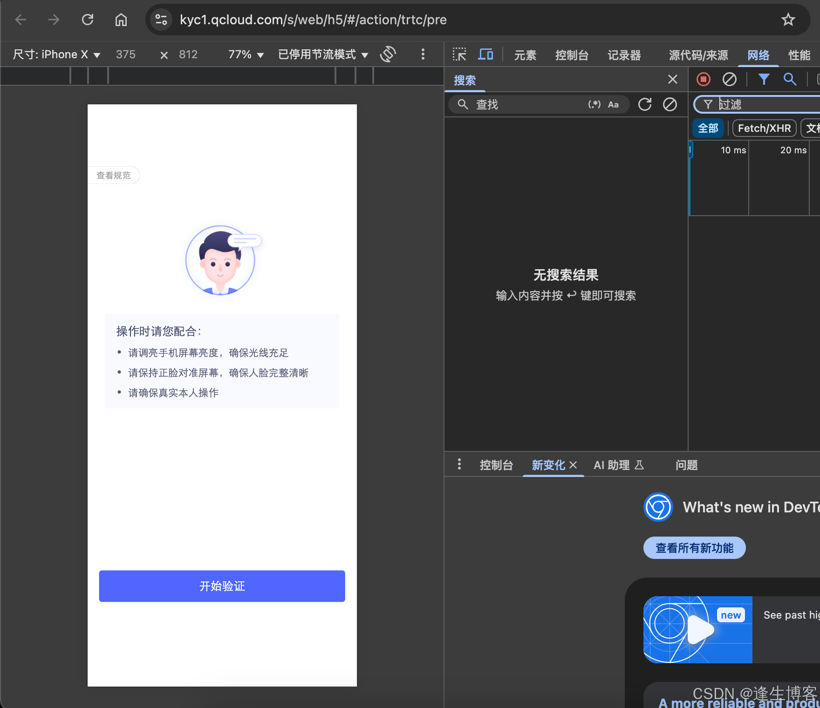Viewport: 820px width, 708px height.
Task: Select the 搜索 search panel tab
Action: 465,81
